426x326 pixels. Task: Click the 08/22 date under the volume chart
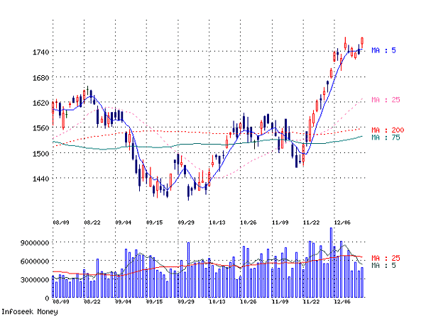(x=92, y=302)
